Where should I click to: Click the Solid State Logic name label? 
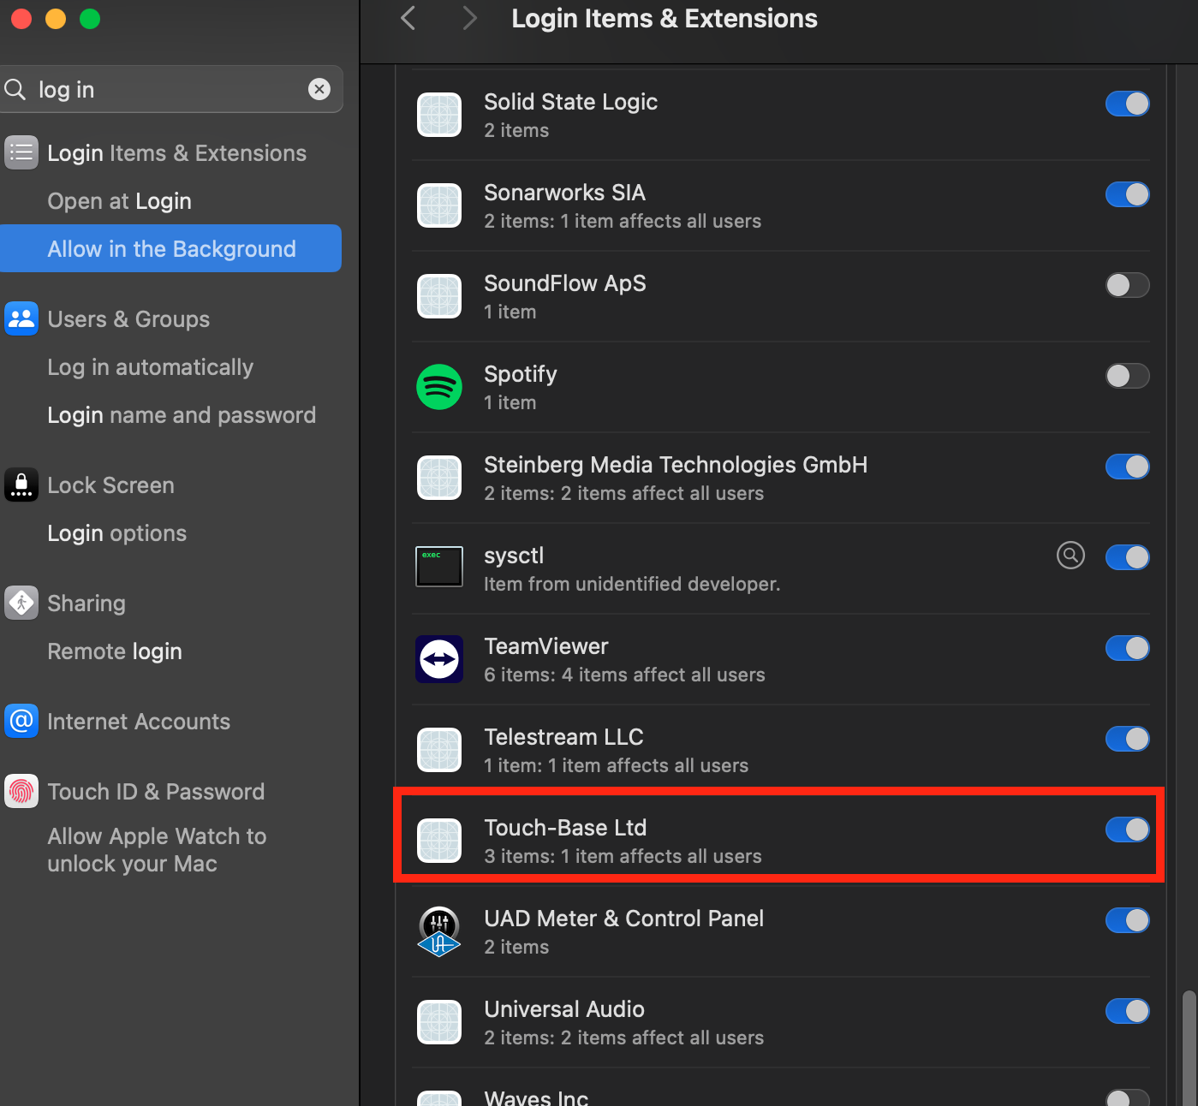point(570,102)
